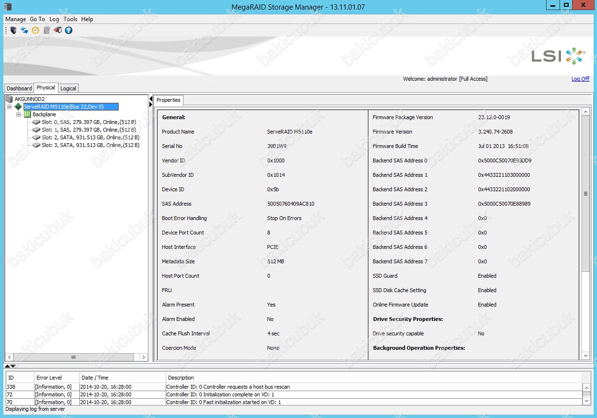Image resolution: width=597 pixels, height=418 pixels.
Task: Select the Physical tab
Action: click(x=46, y=88)
